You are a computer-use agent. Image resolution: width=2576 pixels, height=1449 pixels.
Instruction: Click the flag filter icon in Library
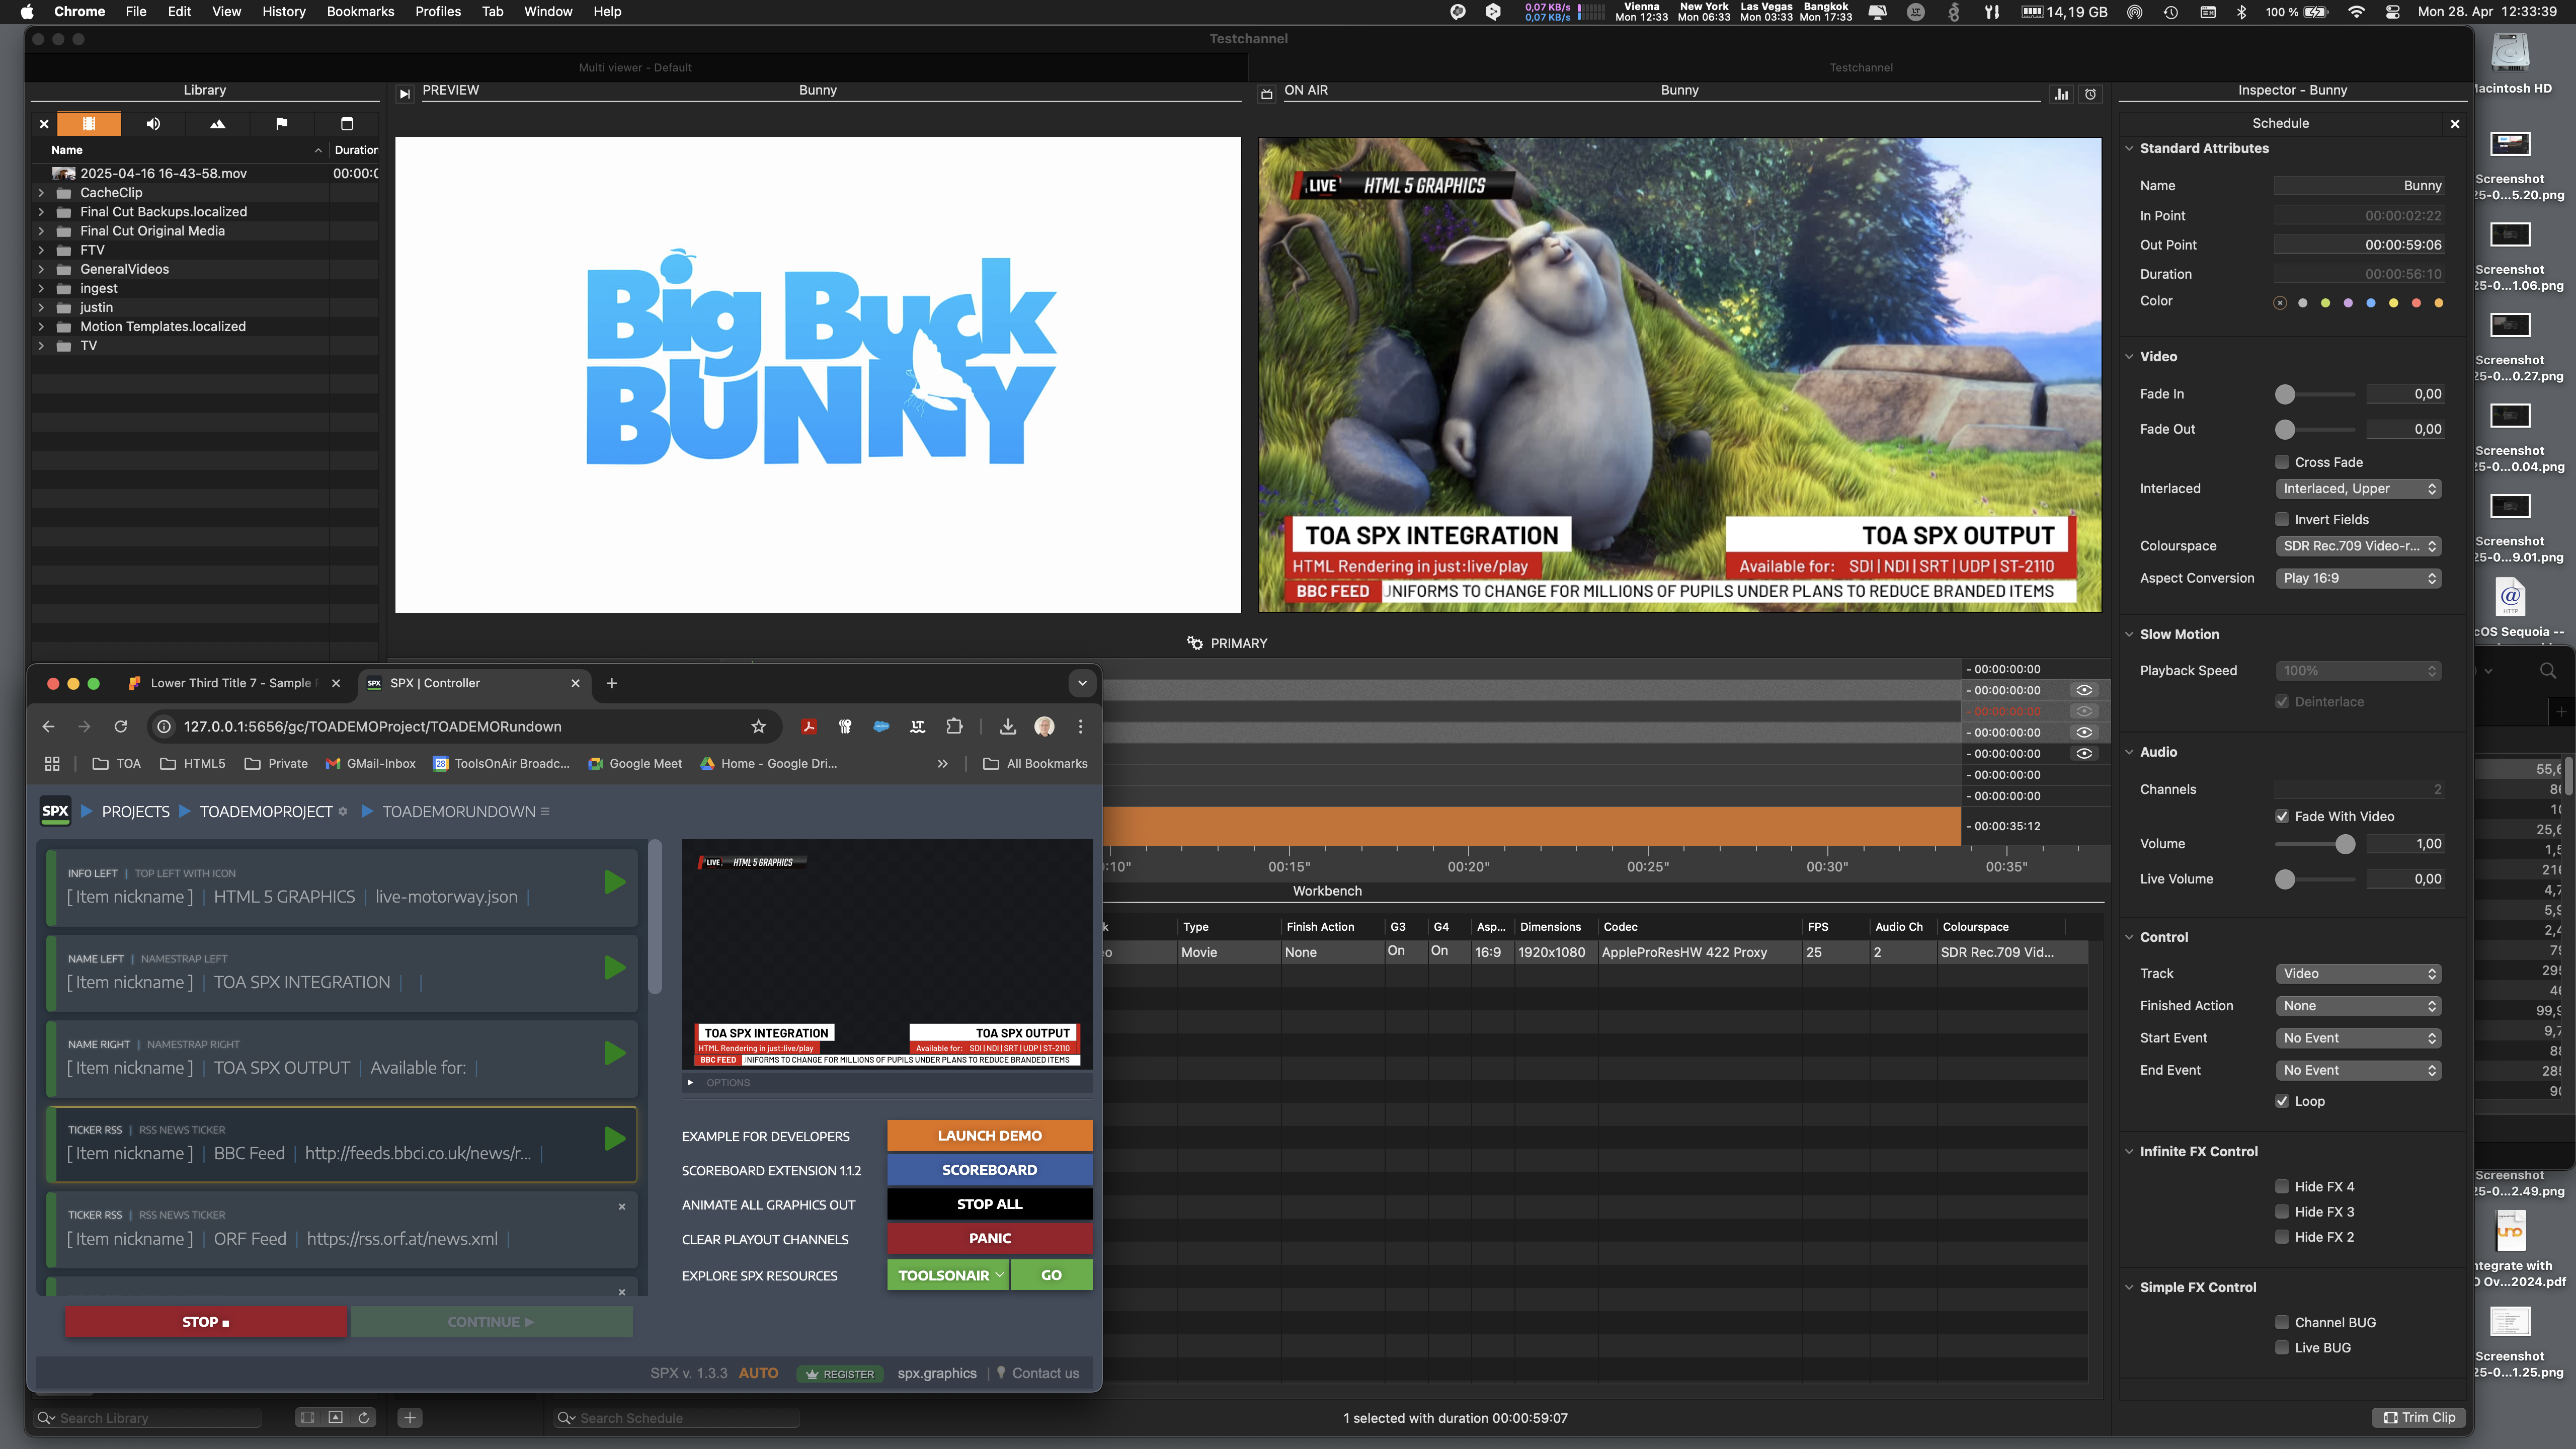(x=281, y=124)
